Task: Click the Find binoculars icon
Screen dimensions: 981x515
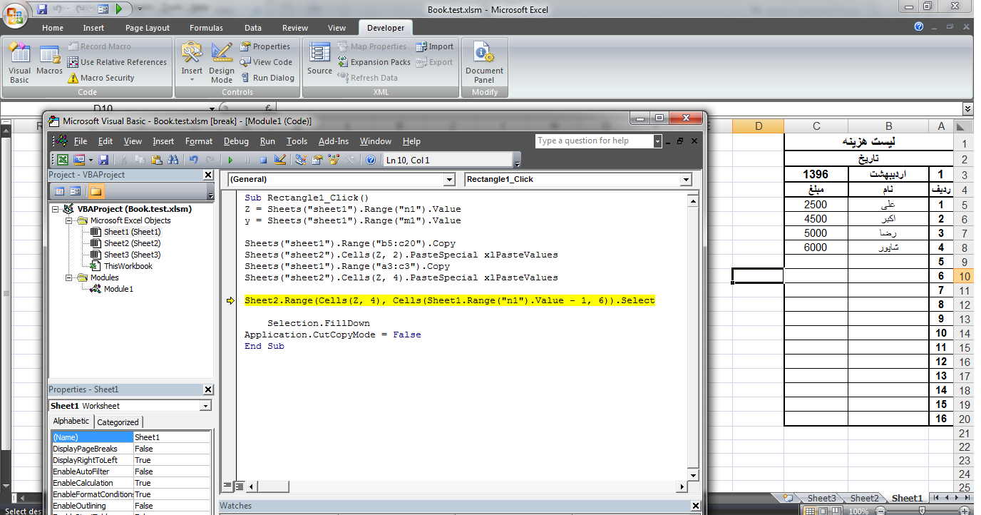Action: click(x=173, y=160)
